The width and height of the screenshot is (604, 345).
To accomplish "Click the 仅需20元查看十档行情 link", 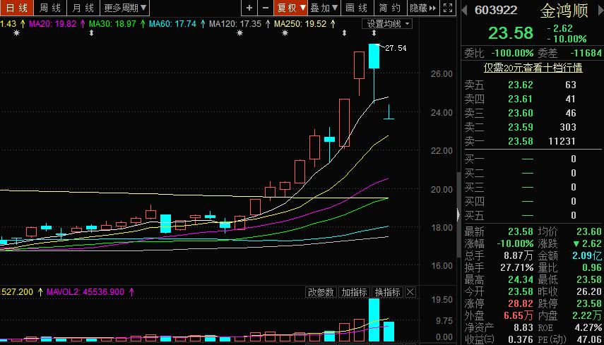I will pos(533,68).
